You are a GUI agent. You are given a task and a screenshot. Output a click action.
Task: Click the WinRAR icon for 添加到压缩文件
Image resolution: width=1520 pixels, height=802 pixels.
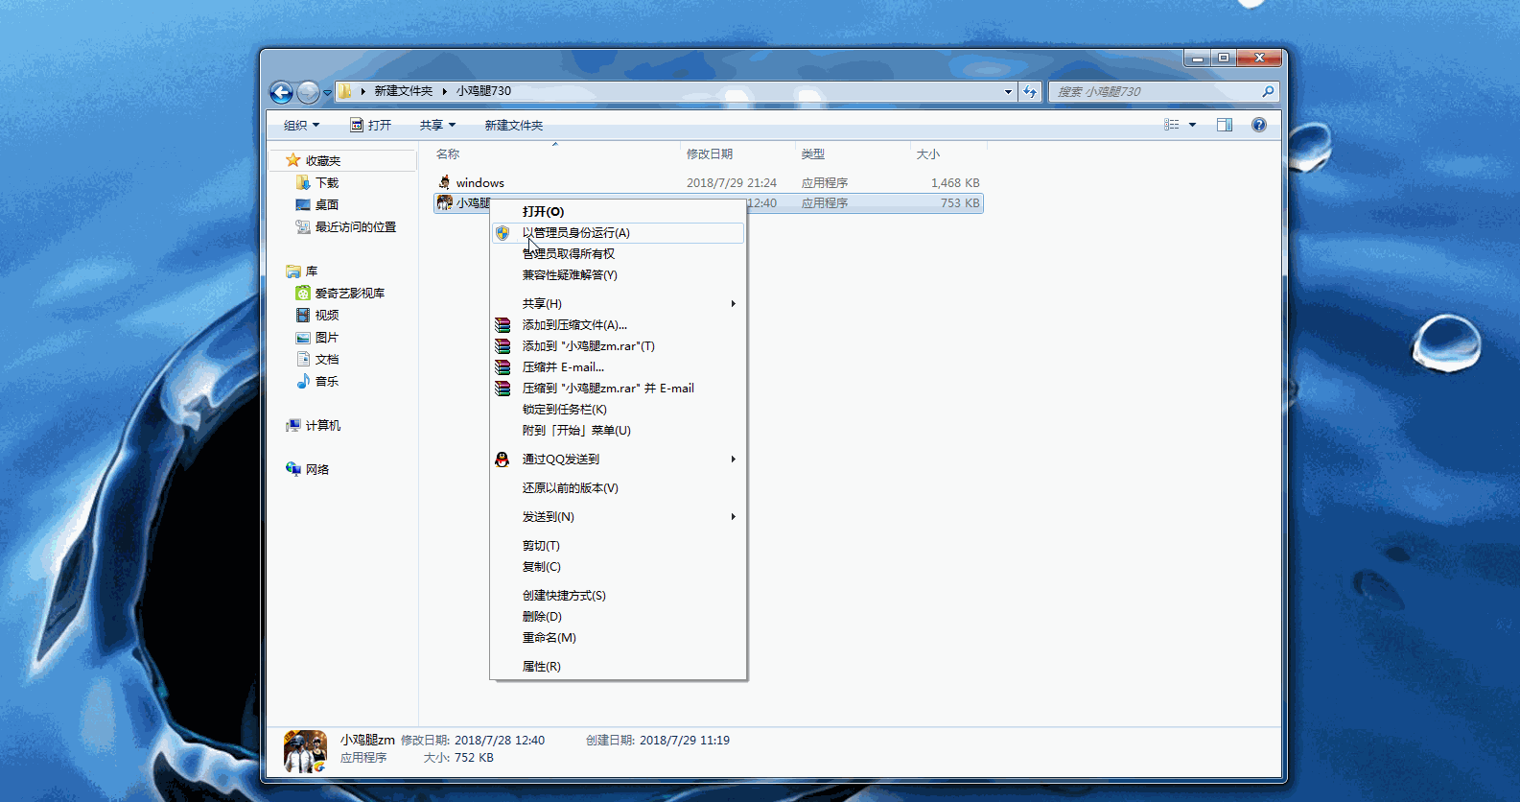click(x=503, y=325)
